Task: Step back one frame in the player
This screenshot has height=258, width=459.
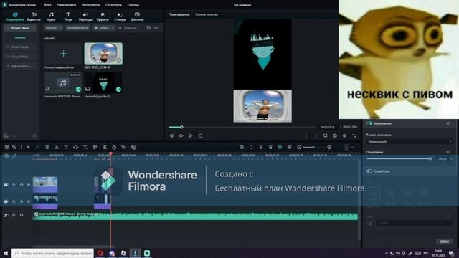Action: (171, 135)
